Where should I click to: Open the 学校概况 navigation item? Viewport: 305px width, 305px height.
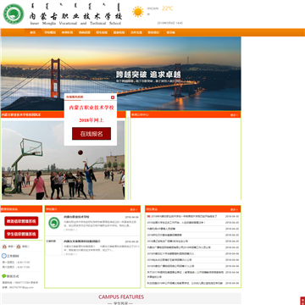click(x=50, y=32)
